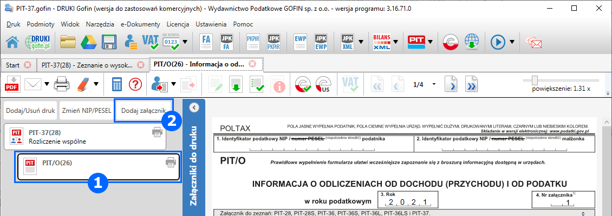Screen dimensions: 612x216
Task: Expand the eraser dropdown arrow
Action: pyautogui.click(x=96, y=83)
